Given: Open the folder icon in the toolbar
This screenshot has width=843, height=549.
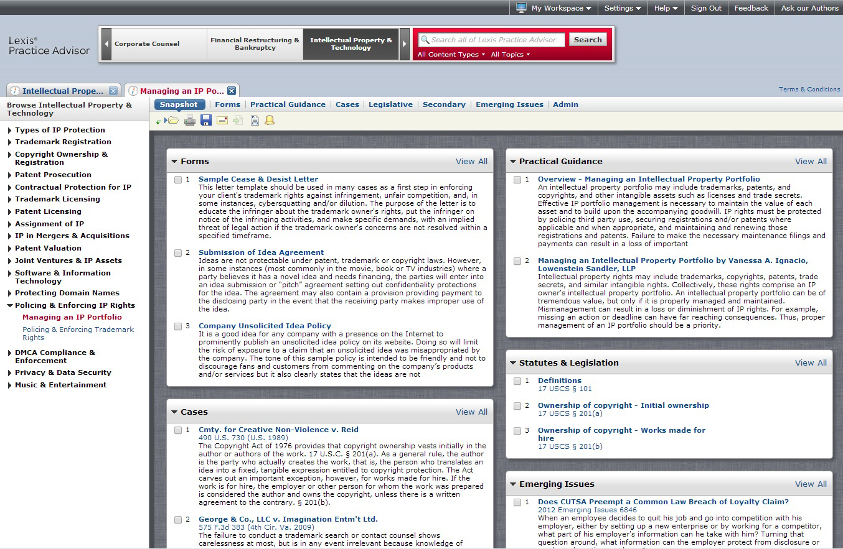Looking at the screenshot, I should pos(173,120).
